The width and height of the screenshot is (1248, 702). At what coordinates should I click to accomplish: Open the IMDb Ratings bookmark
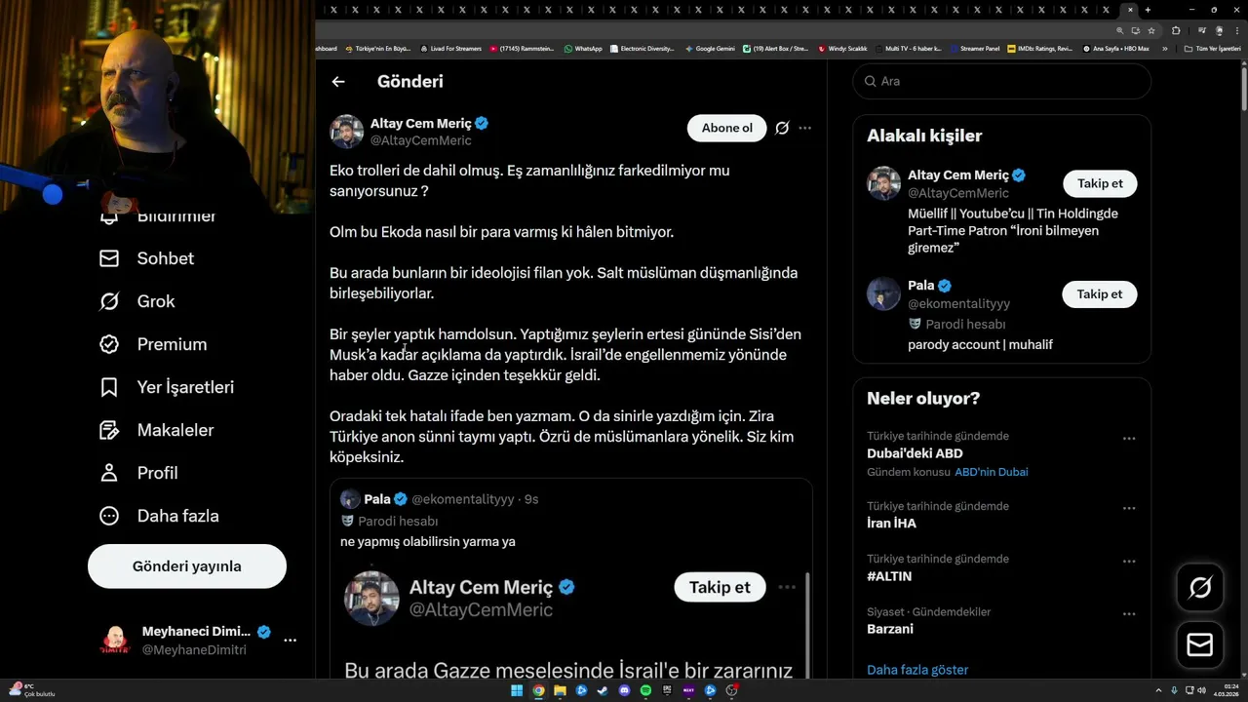point(1039,48)
